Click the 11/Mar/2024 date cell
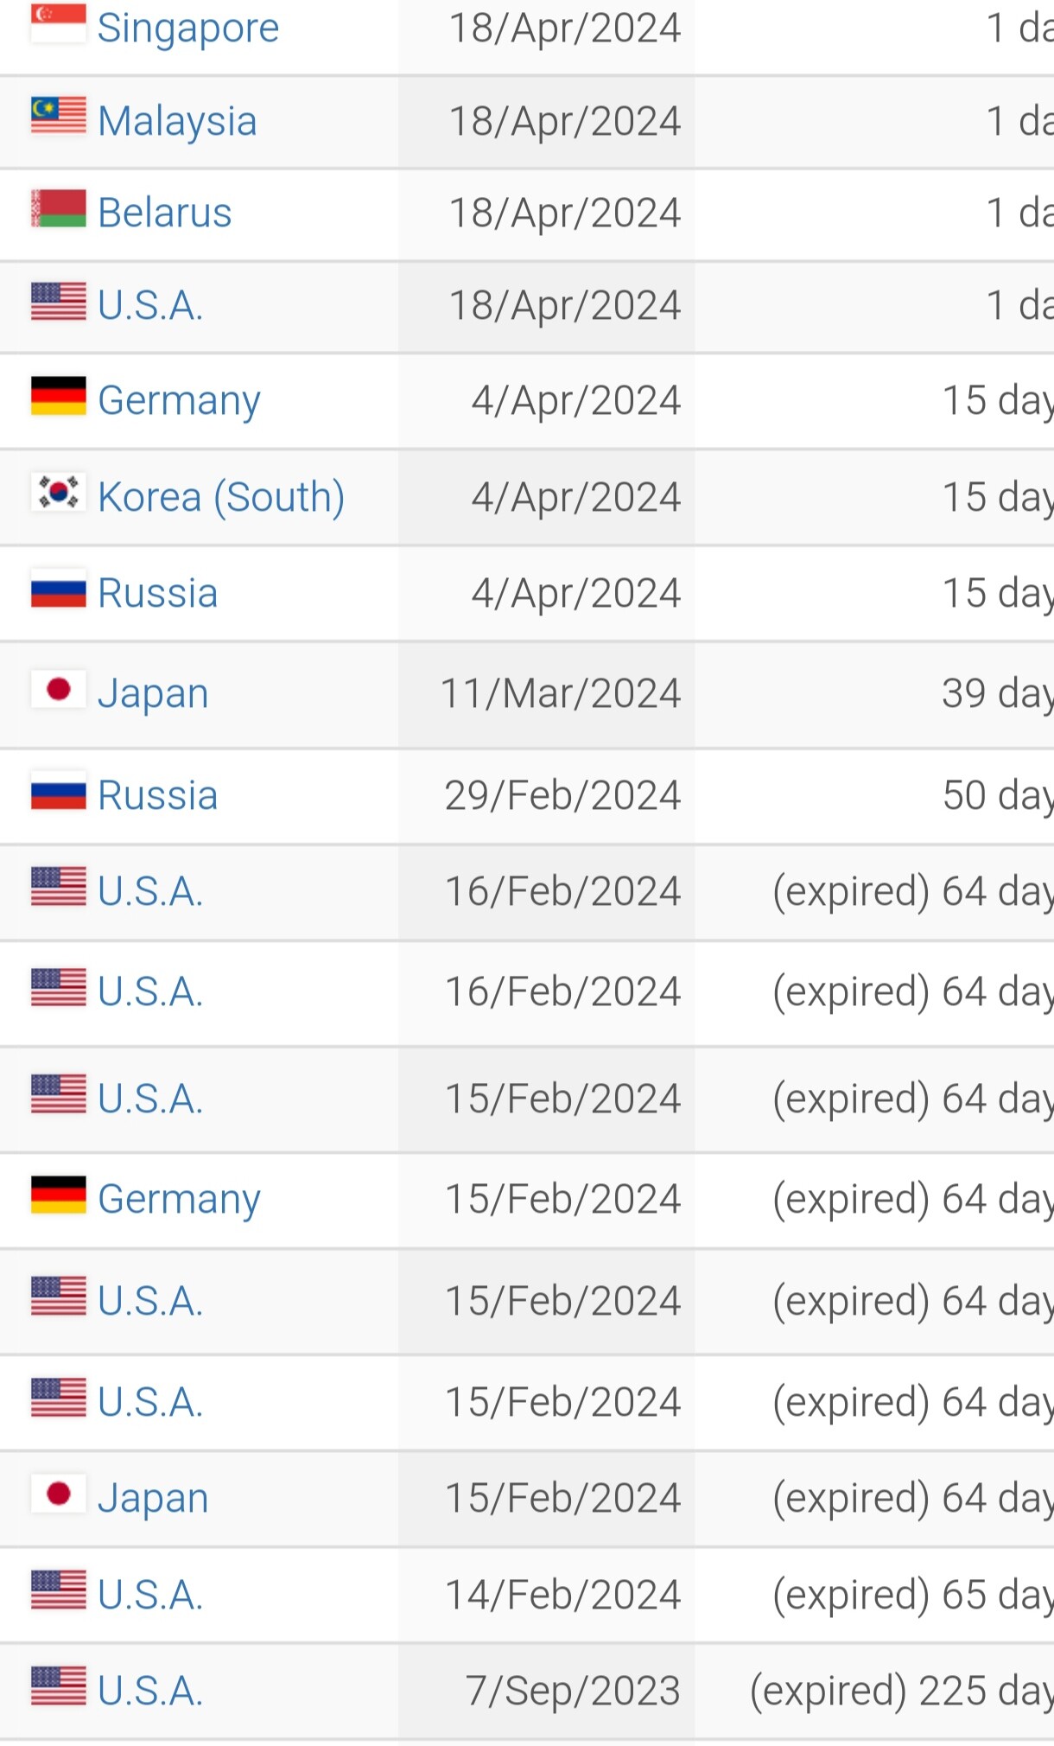1054x1746 pixels. (x=561, y=693)
